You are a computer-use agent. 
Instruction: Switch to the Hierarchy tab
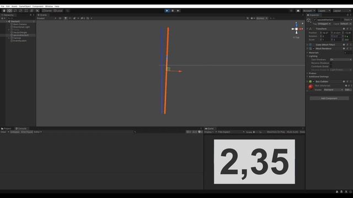8,15
